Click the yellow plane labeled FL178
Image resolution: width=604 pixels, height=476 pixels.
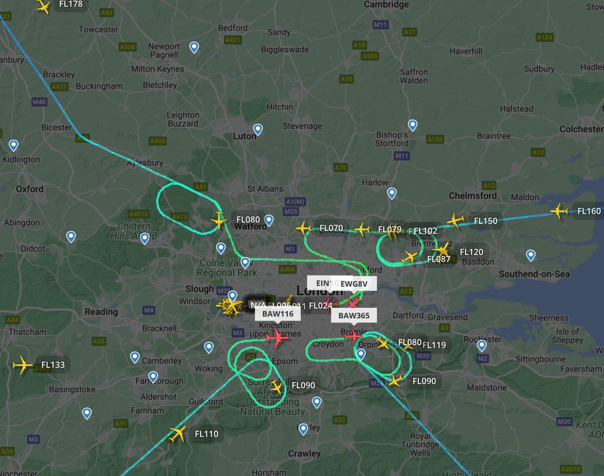click(x=43, y=6)
